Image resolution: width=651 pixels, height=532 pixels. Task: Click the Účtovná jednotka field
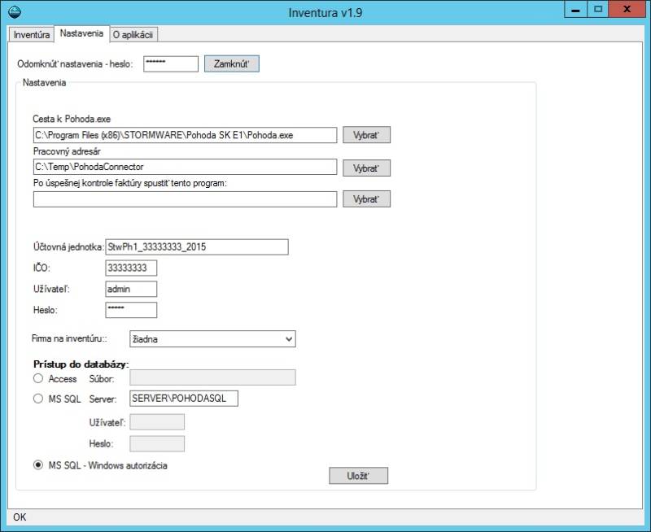[197, 247]
